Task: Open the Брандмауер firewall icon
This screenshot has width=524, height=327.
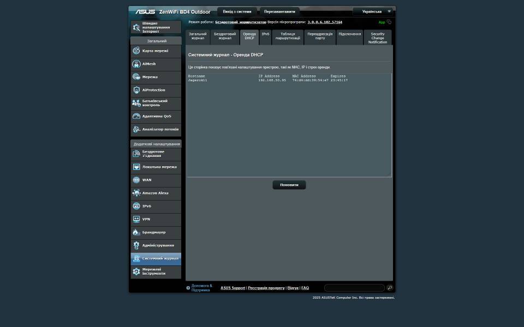Action: click(136, 232)
